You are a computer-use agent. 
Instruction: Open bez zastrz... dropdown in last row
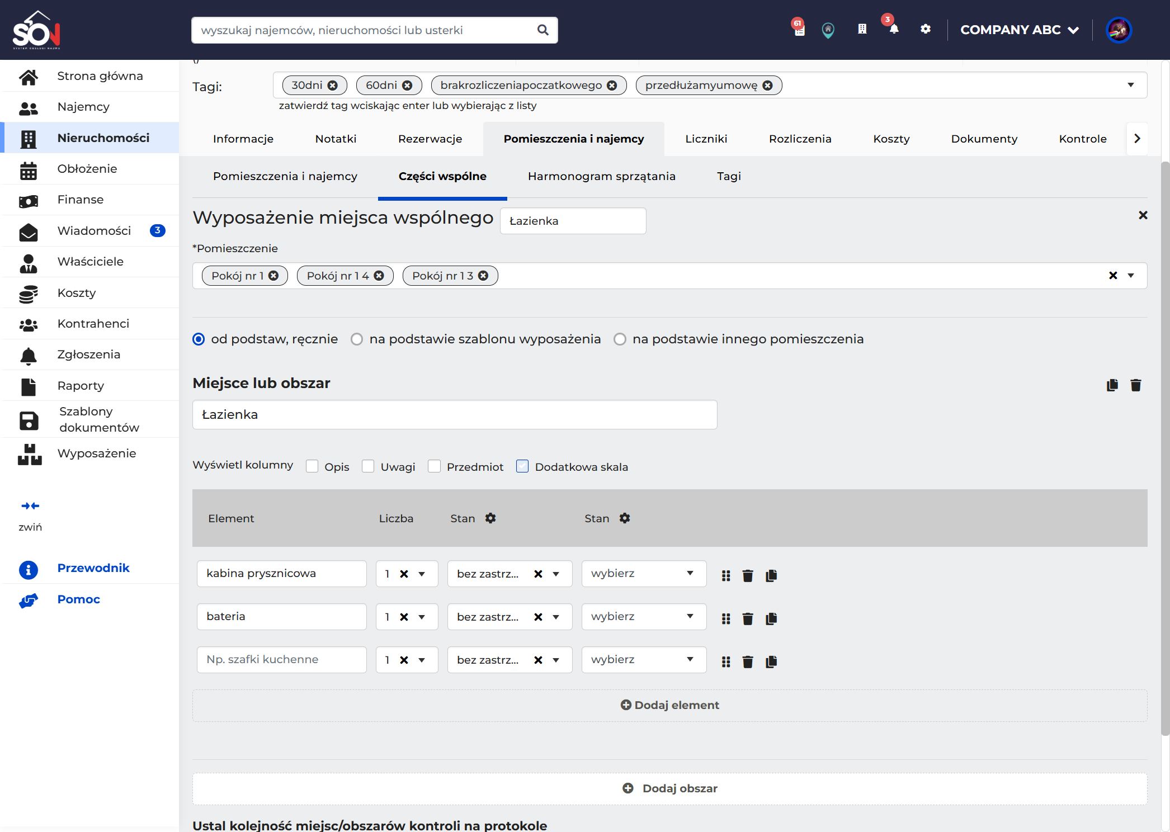click(x=556, y=660)
